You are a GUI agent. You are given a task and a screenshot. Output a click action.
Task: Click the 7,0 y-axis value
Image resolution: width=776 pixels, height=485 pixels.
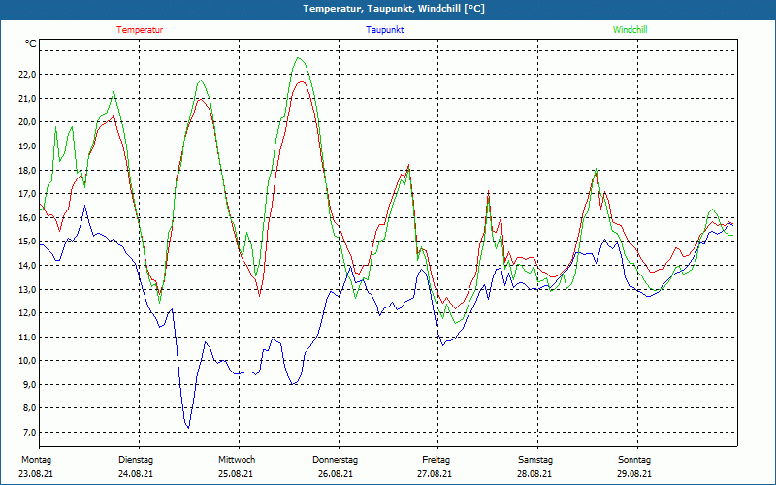[28, 432]
